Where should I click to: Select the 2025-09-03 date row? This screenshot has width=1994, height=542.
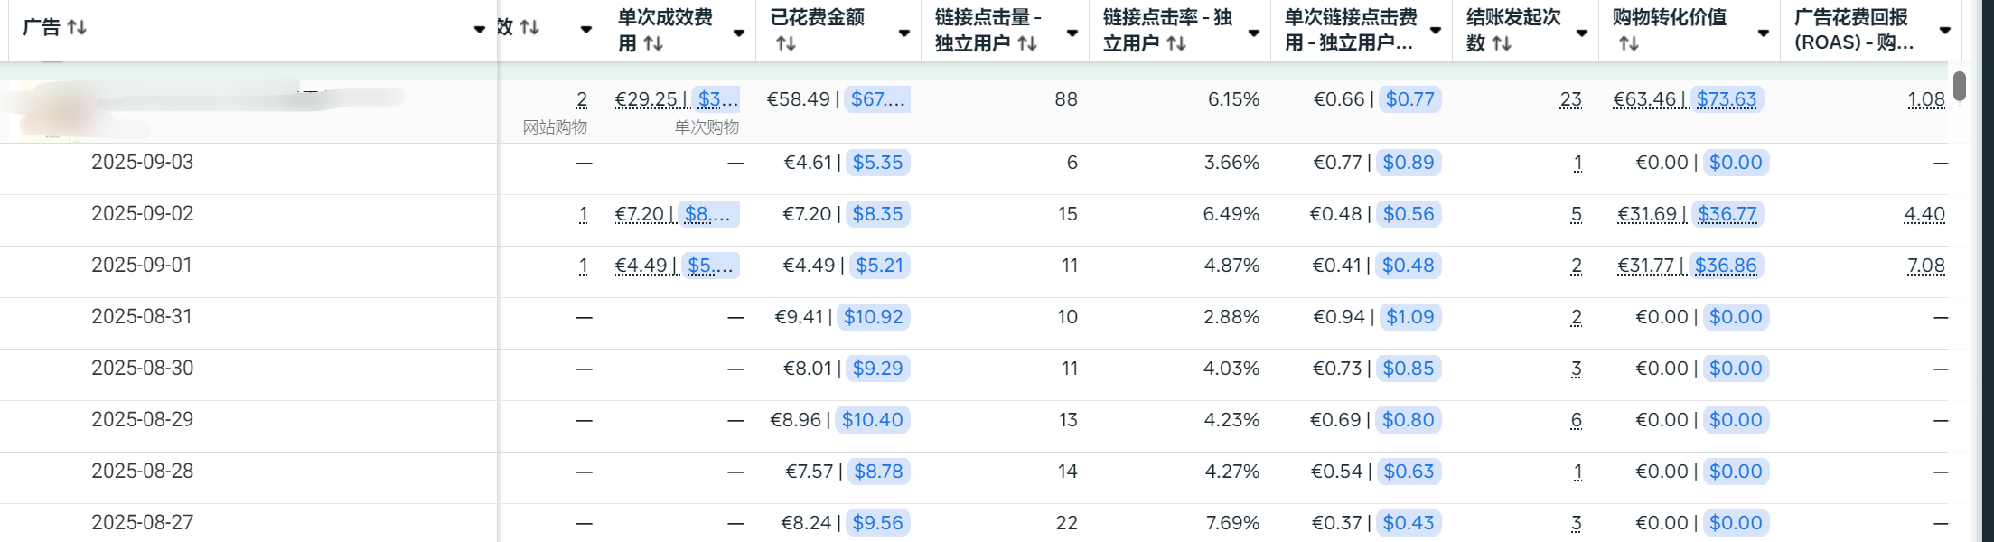pos(142,163)
